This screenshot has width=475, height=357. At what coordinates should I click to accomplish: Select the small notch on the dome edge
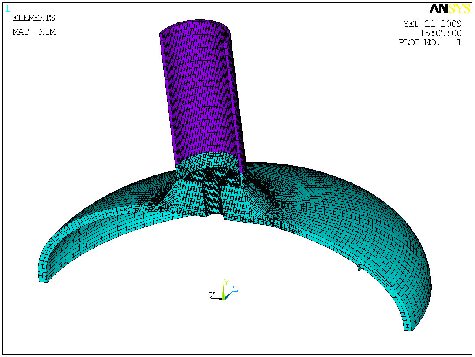point(360,268)
